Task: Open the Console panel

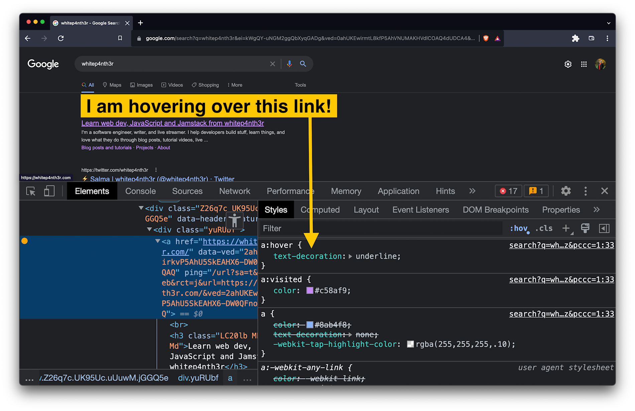Action: pyautogui.click(x=140, y=191)
